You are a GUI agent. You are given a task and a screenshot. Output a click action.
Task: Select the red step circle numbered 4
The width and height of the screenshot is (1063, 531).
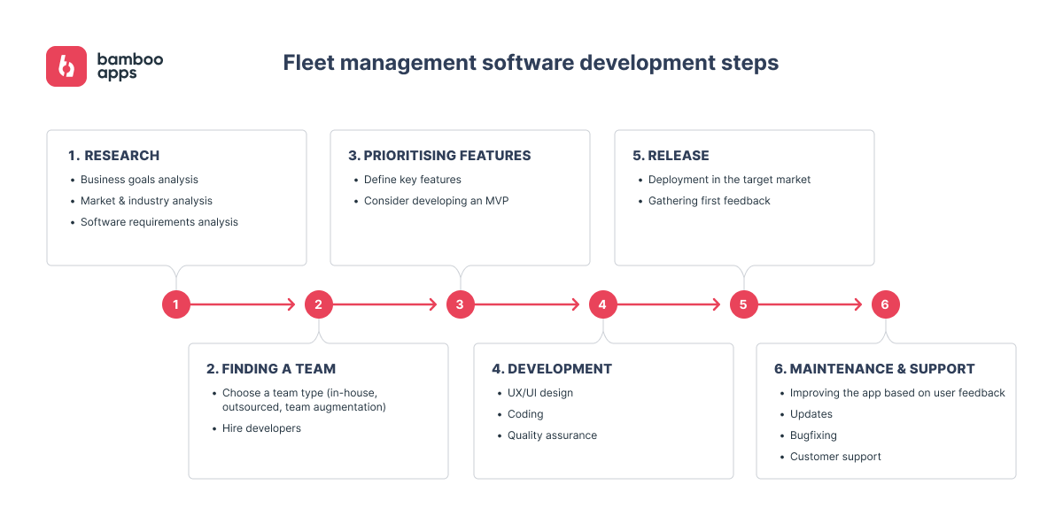click(x=602, y=304)
